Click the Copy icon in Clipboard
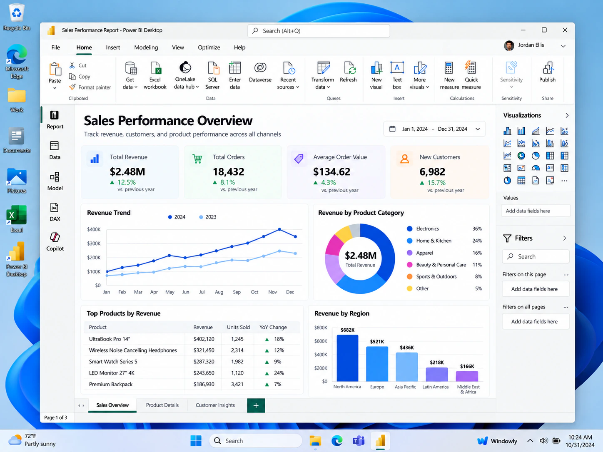 [72, 77]
